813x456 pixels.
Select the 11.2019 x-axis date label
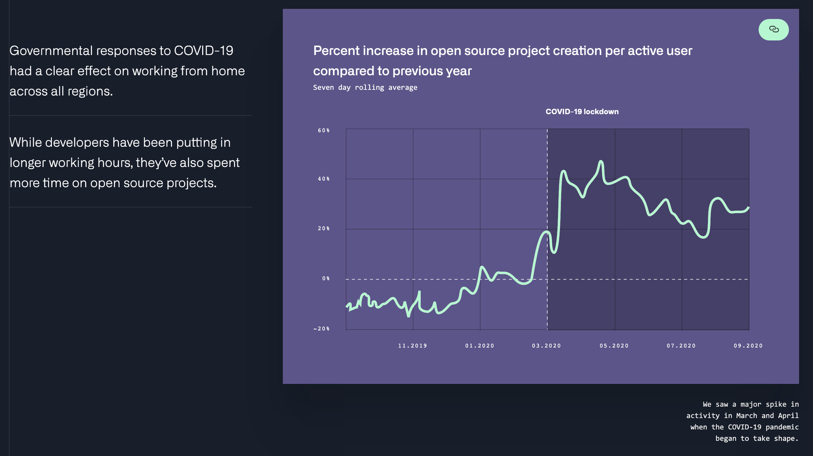click(412, 346)
